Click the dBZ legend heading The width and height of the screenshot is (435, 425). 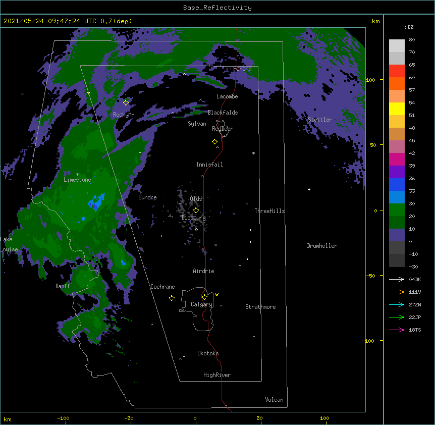409,27
